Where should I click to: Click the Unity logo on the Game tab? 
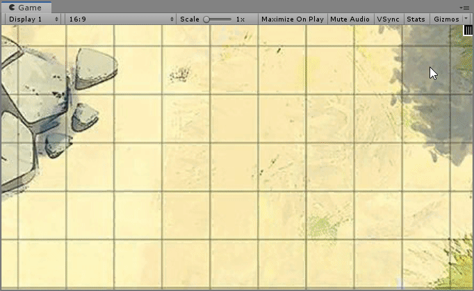[x=12, y=7]
